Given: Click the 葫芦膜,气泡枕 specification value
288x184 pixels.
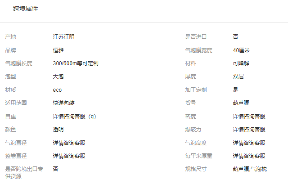Looking at the screenshot, I should point(250,169).
